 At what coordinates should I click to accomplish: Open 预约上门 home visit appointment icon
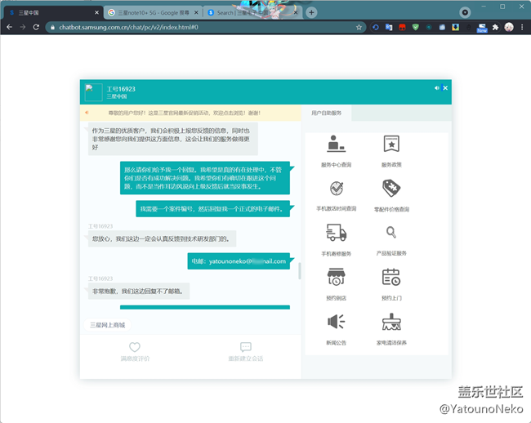point(391,277)
